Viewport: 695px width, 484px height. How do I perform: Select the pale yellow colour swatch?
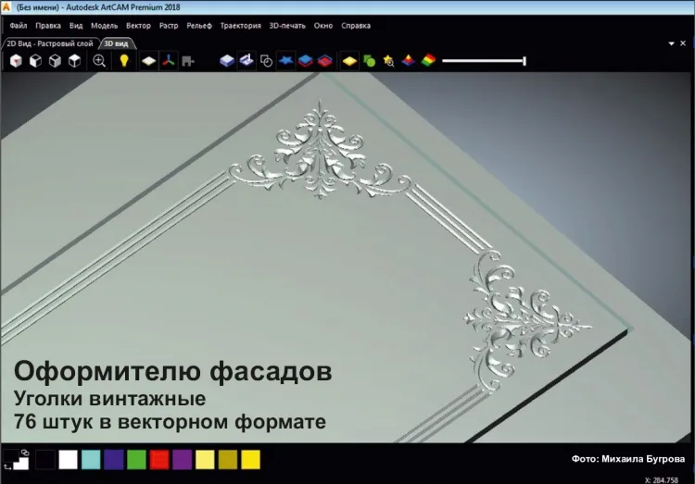pos(205,460)
